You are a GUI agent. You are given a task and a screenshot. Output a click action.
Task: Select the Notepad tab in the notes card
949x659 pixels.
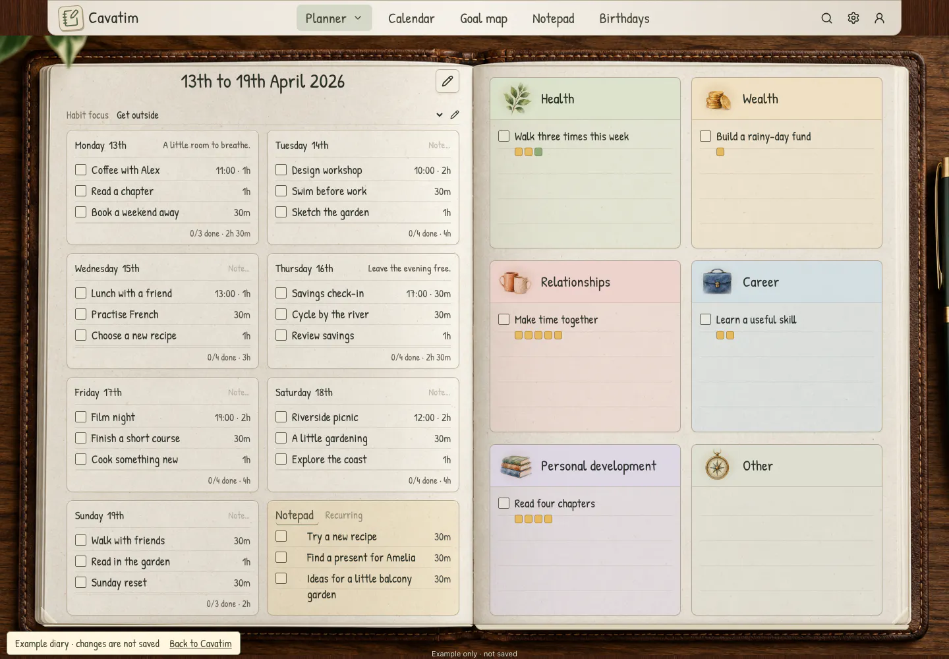295,515
